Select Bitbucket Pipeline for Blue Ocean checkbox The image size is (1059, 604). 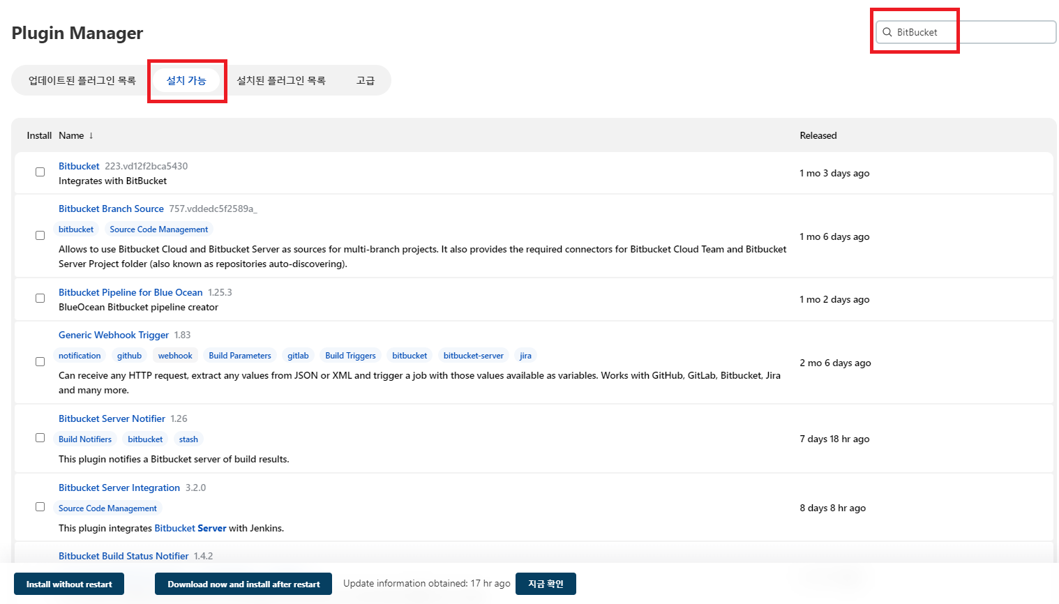(x=40, y=299)
